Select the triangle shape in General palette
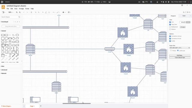 pyautogui.click(x=6, y=42)
